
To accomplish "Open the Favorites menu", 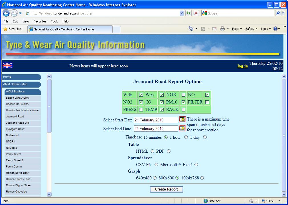I will [40, 21].
